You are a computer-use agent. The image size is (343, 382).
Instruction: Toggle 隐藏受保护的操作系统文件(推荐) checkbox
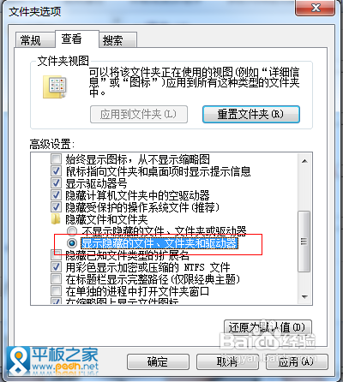coord(56,206)
